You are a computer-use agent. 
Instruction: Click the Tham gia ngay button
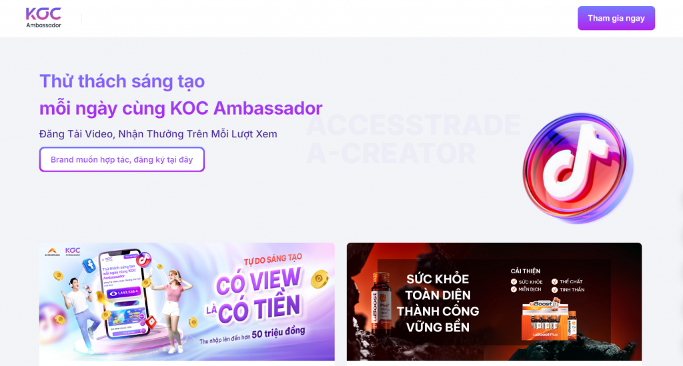click(x=616, y=18)
